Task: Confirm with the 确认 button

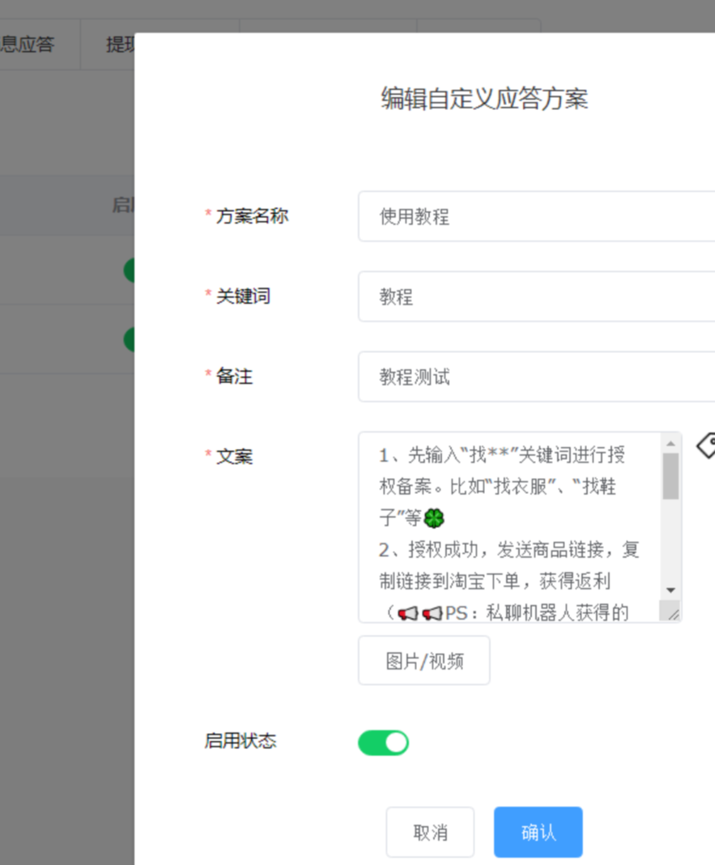Action: 538,833
